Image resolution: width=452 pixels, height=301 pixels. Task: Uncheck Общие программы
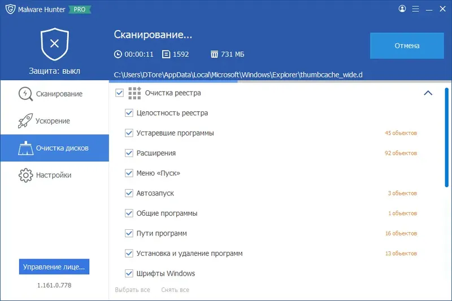point(129,213)
